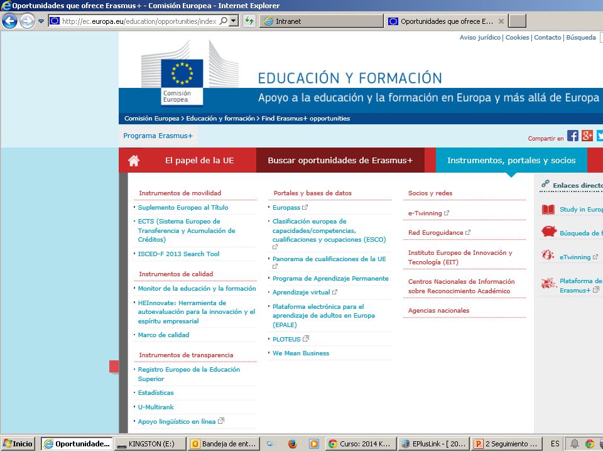Open Buscar oportunidades de Erasmus+ menu

pyautogui.click(x=340, y=160)
